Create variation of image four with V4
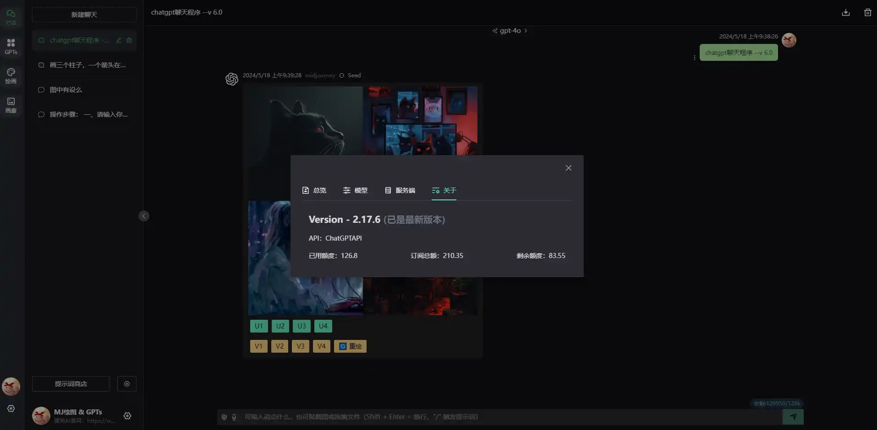This screenshot has height=430, width=877. (322, 346)
